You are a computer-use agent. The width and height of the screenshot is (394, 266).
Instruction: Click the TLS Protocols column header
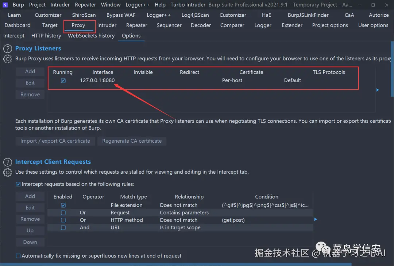[x=329, y=72]
